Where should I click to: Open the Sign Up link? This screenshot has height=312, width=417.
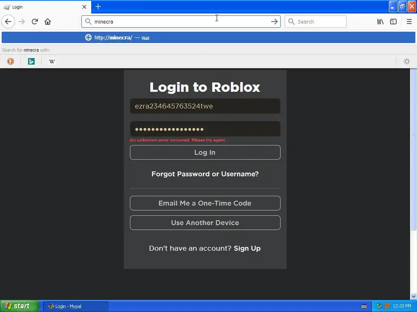tap(247, 249)
